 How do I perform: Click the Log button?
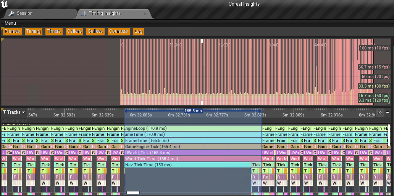click(x=138, y=32)
